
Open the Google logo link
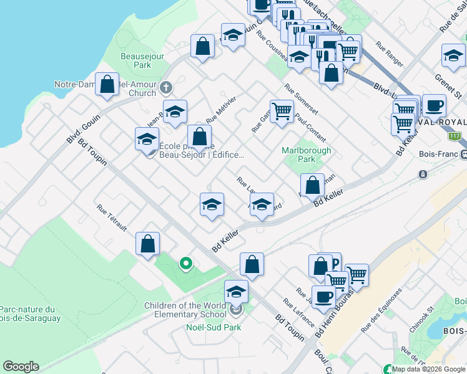pos(21,367)
